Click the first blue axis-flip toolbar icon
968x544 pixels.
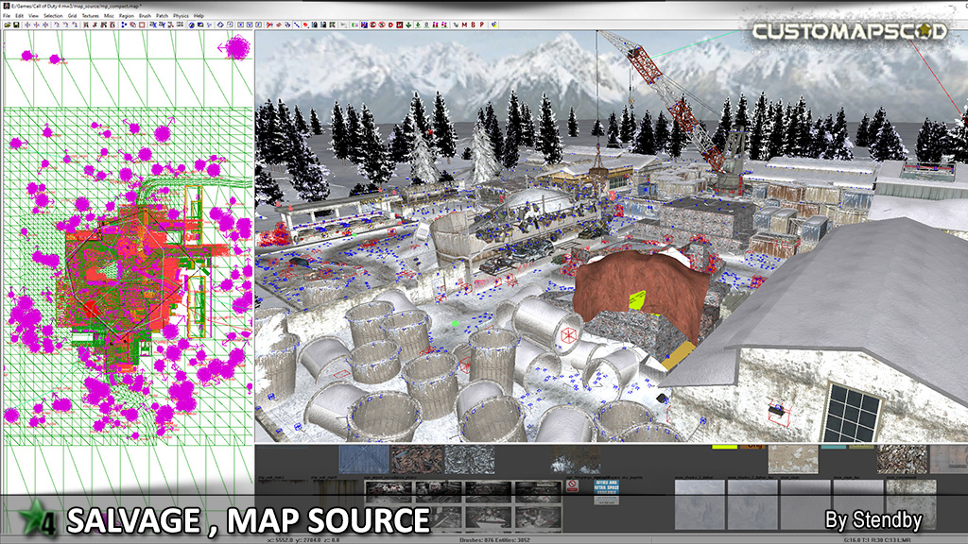tap(27, 25)
